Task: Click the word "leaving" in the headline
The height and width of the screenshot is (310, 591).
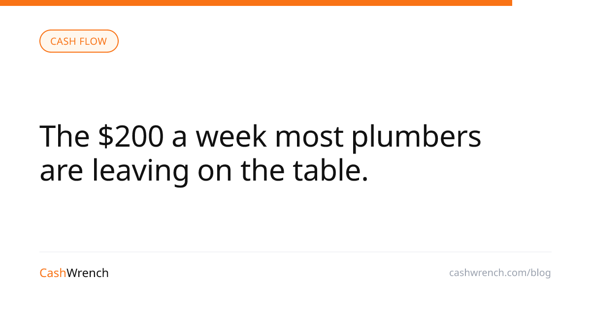Action: pyautogui.click(x=140, y=171)
